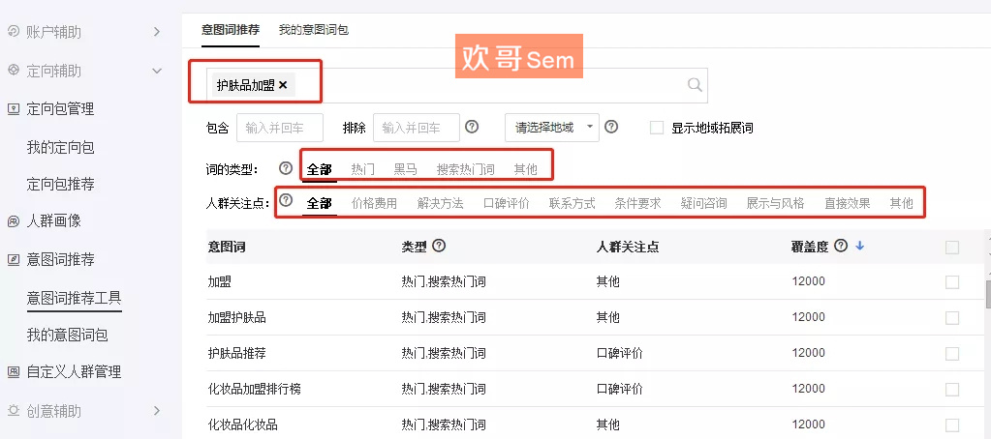Click help icon next to 词的类型
The width and height of the screenshot is (991, 439).
[286, 169]
